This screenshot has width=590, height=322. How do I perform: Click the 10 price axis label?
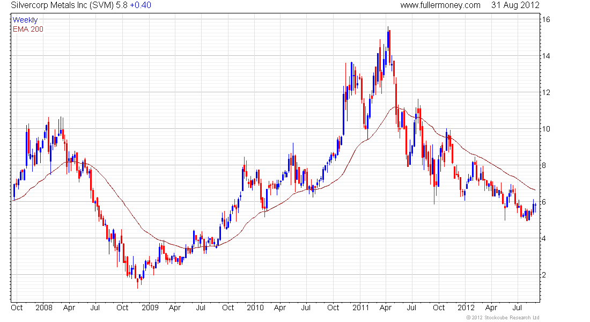[x=545, y=129]
